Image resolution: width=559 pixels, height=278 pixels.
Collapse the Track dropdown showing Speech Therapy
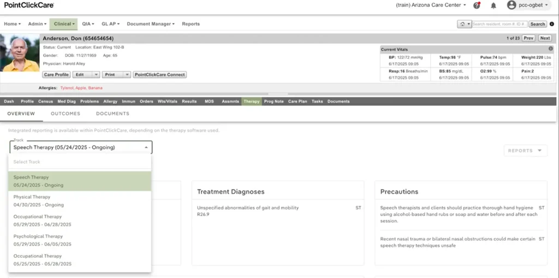(x=81, y=147)
